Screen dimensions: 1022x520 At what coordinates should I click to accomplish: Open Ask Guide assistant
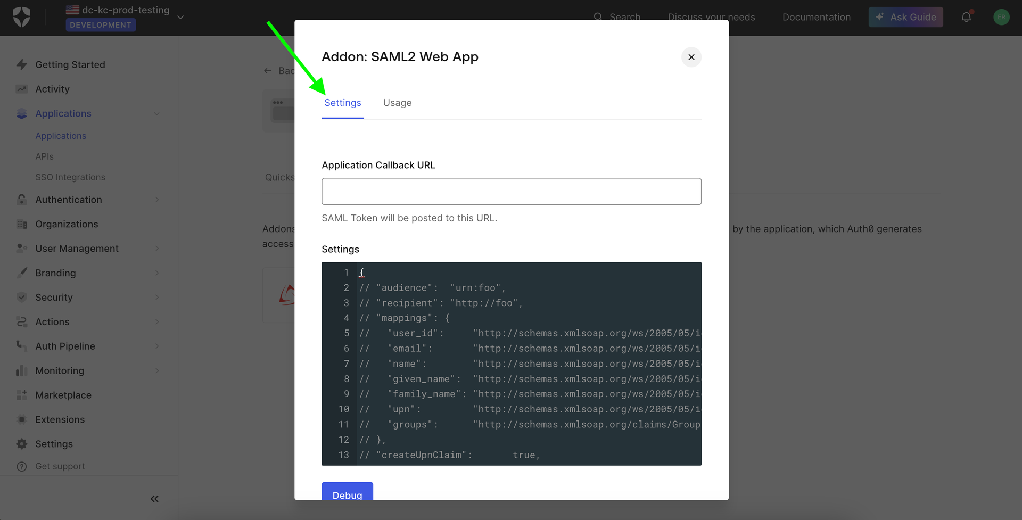[905, 17]
